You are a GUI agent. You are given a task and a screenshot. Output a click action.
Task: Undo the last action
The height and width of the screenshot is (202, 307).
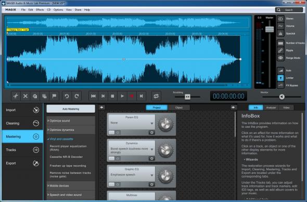[x=67, y=96]
